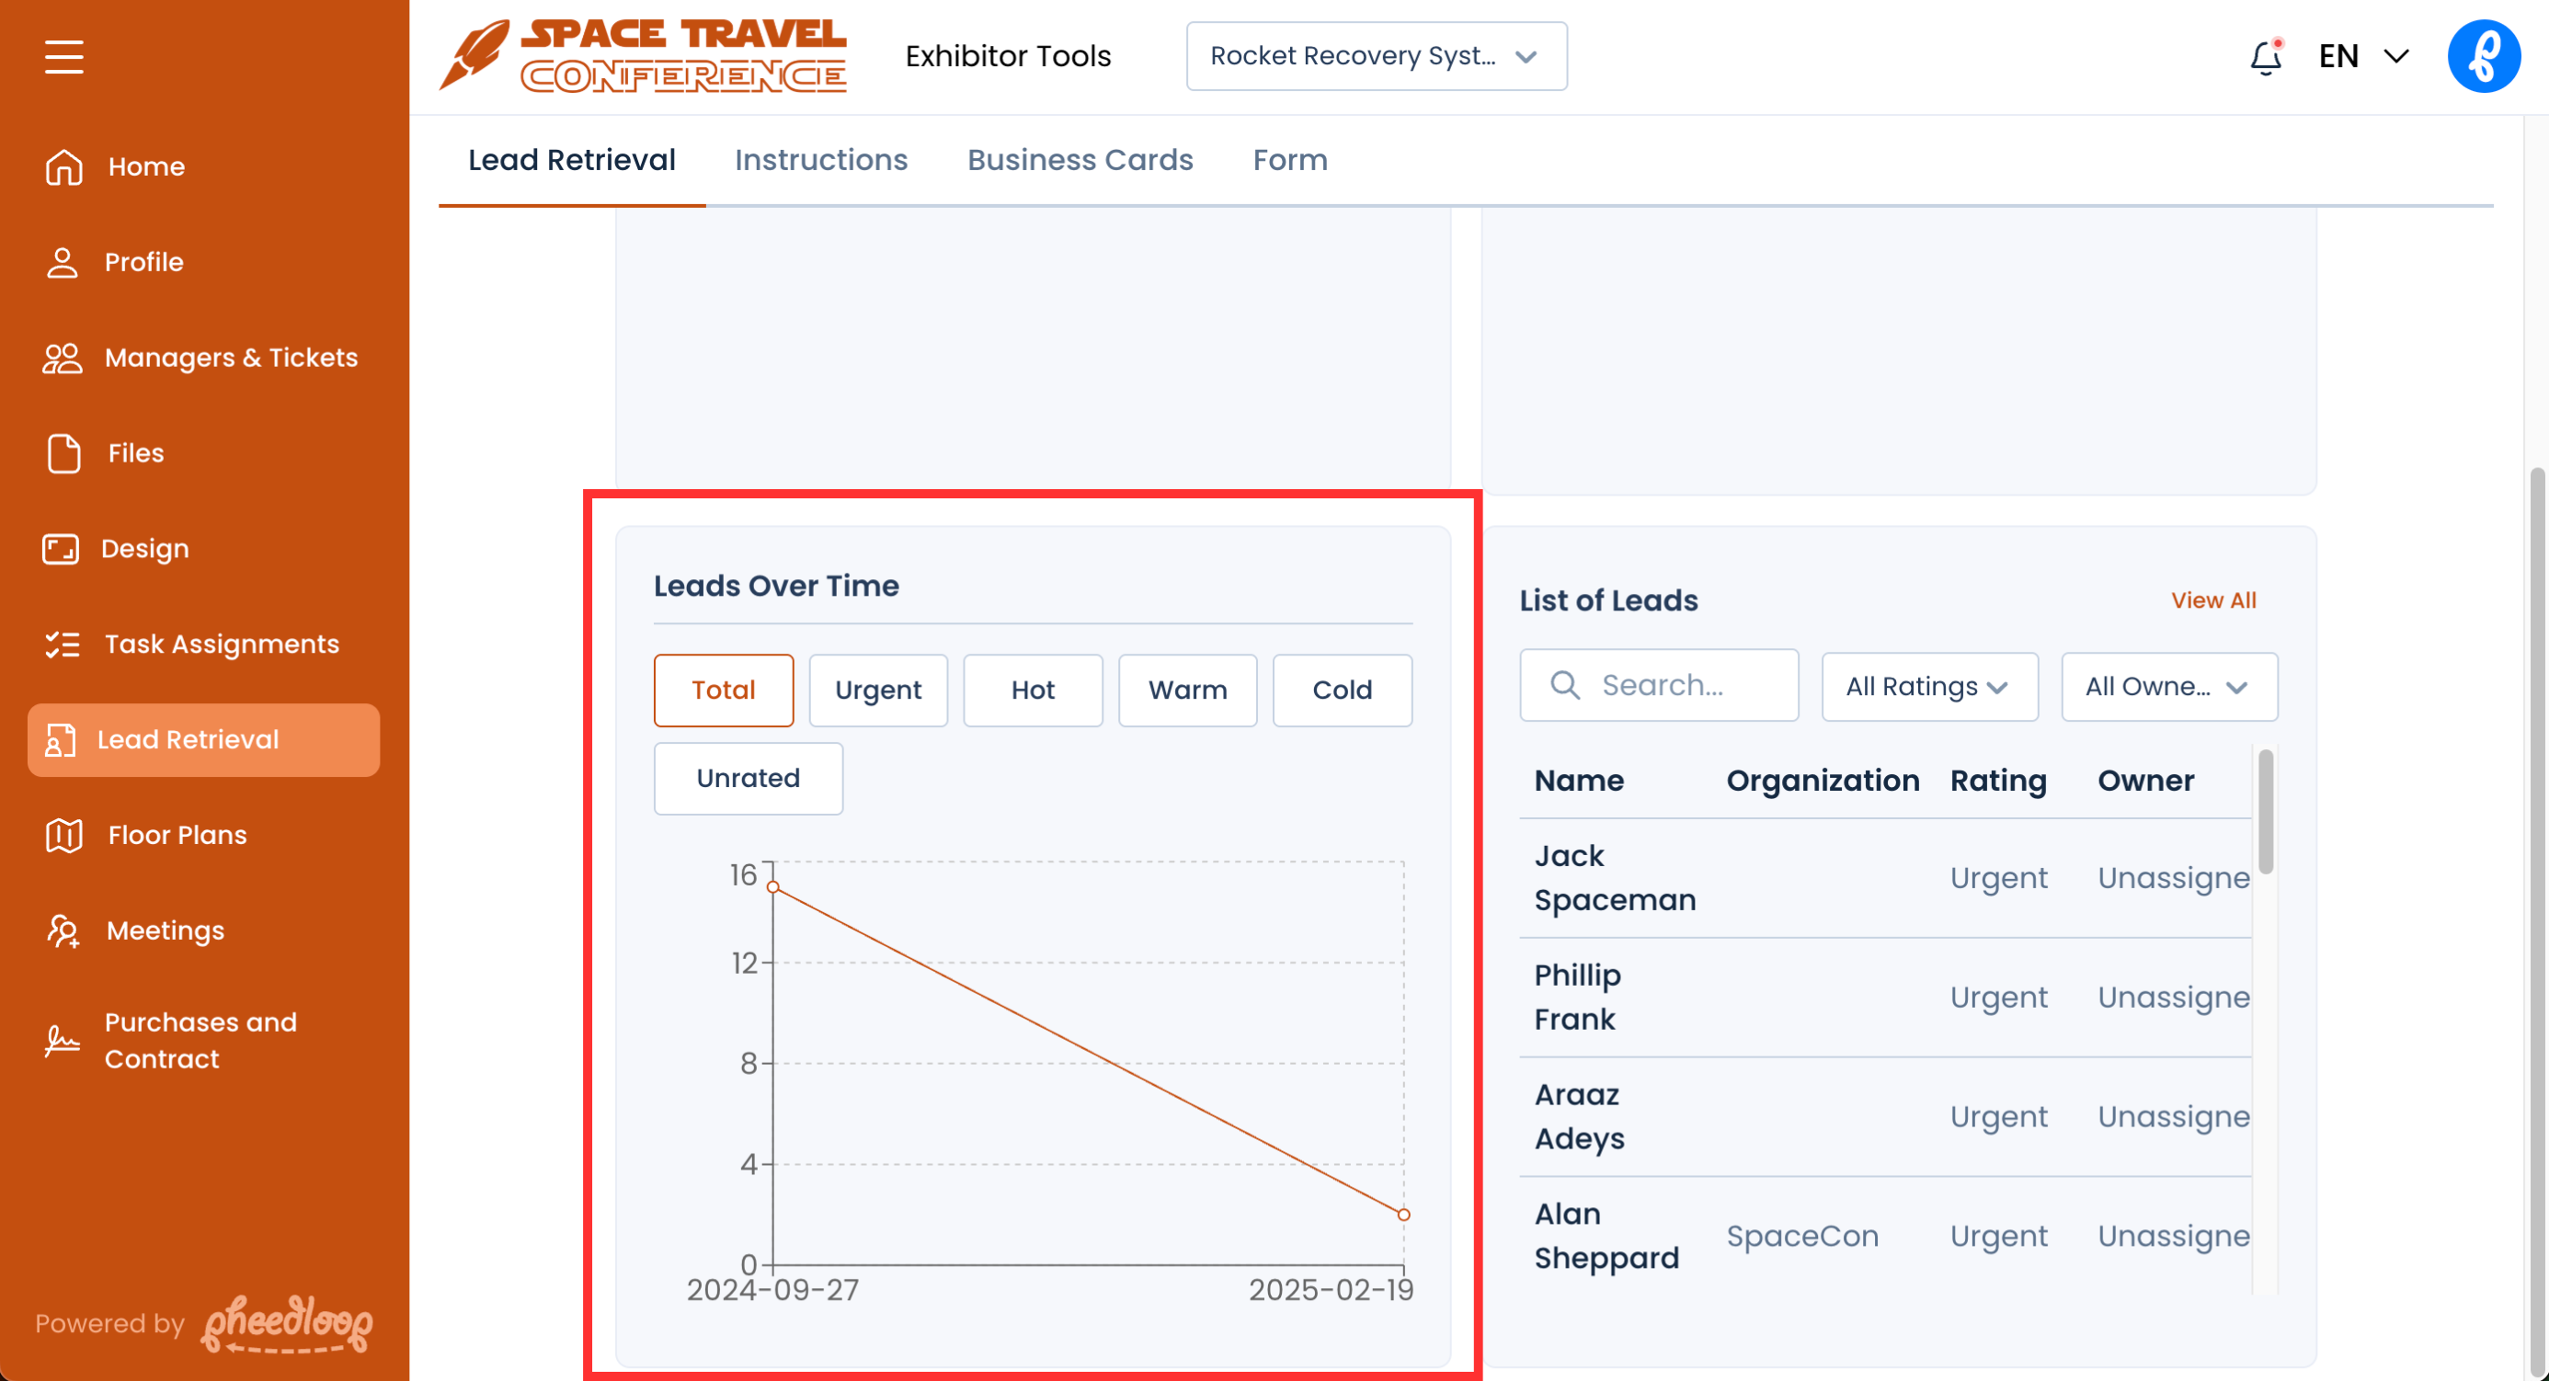The height and width of the screenshot is (1381, 2549).
Task: Click the PheedLoop logo in sidebar footer
Action: coord(287,1324)
